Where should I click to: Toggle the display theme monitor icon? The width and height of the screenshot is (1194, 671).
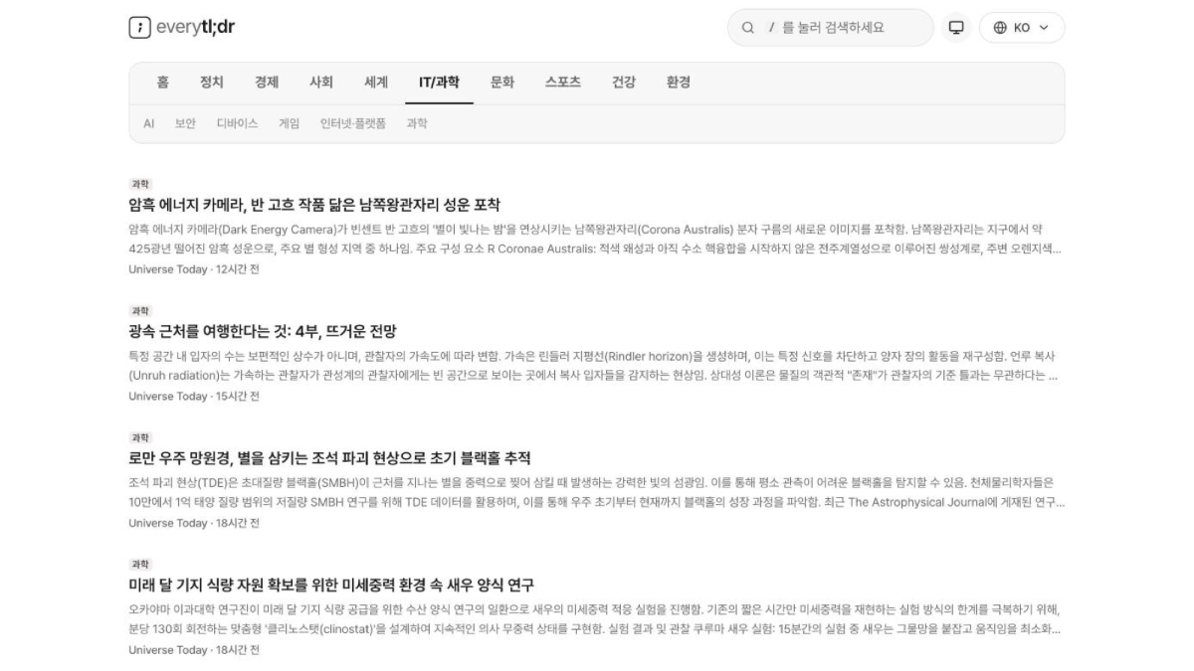pos(956,28)
